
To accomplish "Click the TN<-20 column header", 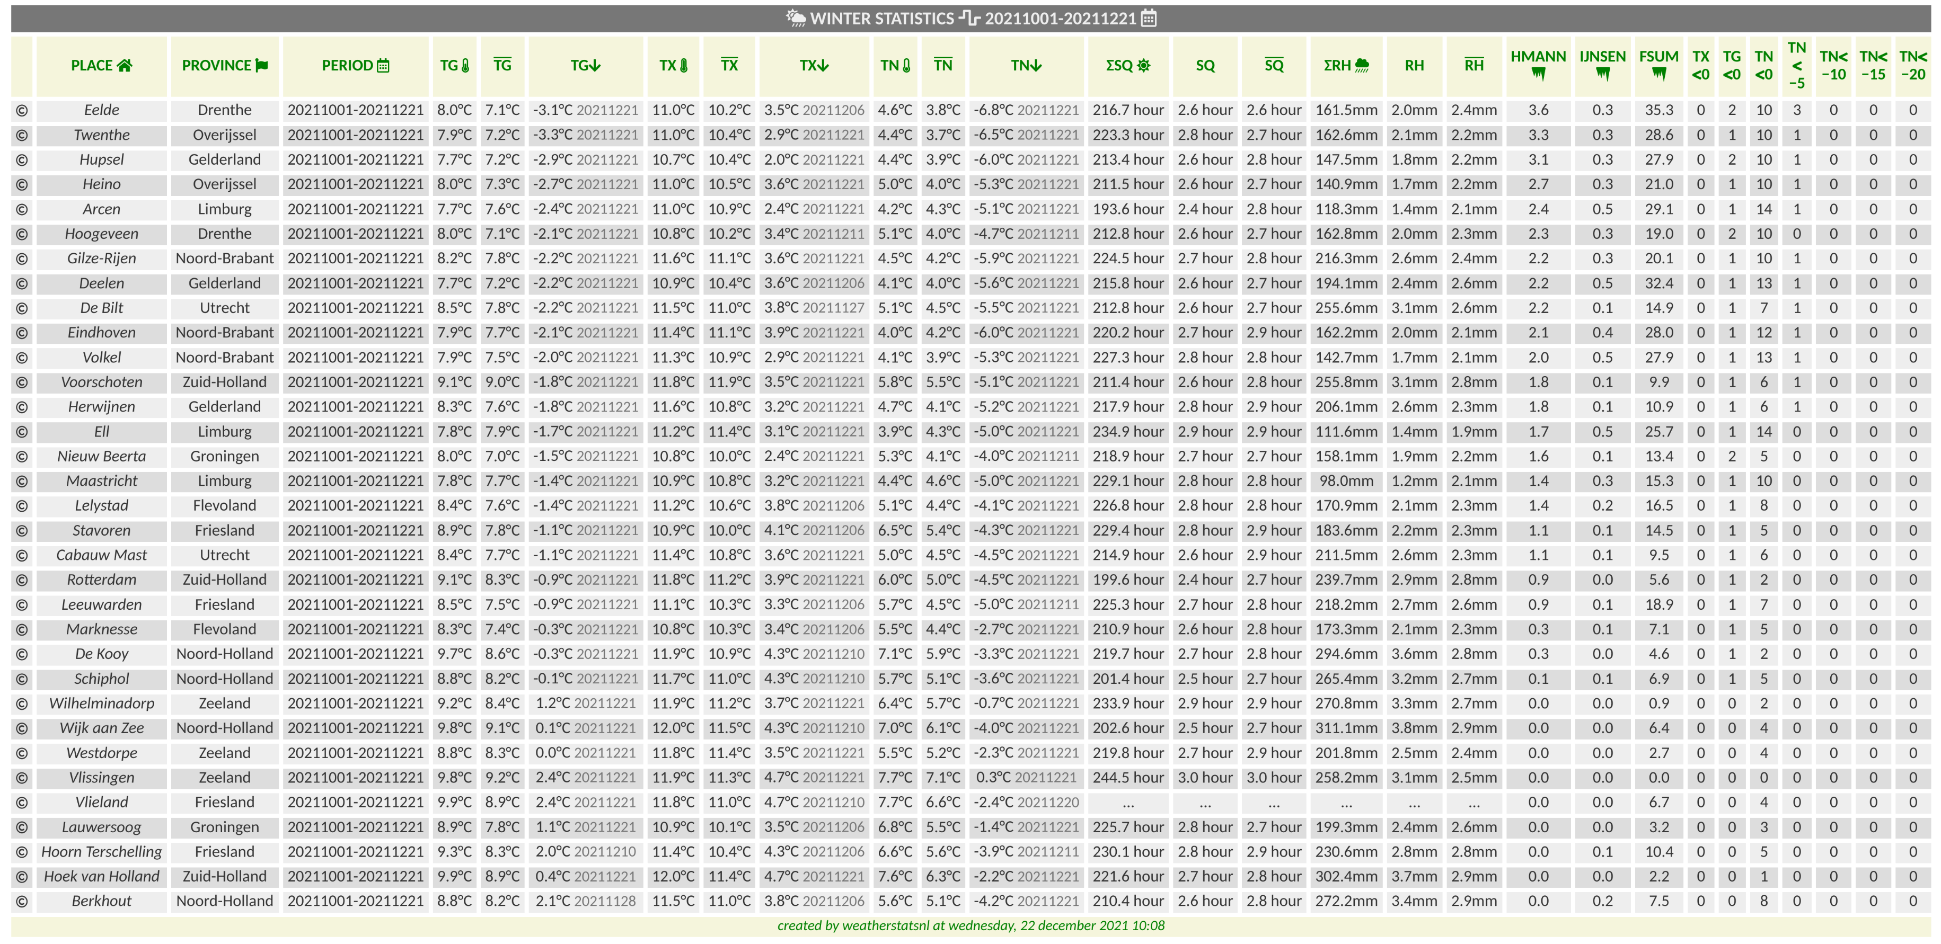I will pos(1912,66).
